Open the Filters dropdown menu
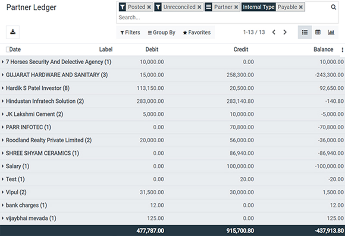The height and width of the screenshot is (236, 345). 130,32
